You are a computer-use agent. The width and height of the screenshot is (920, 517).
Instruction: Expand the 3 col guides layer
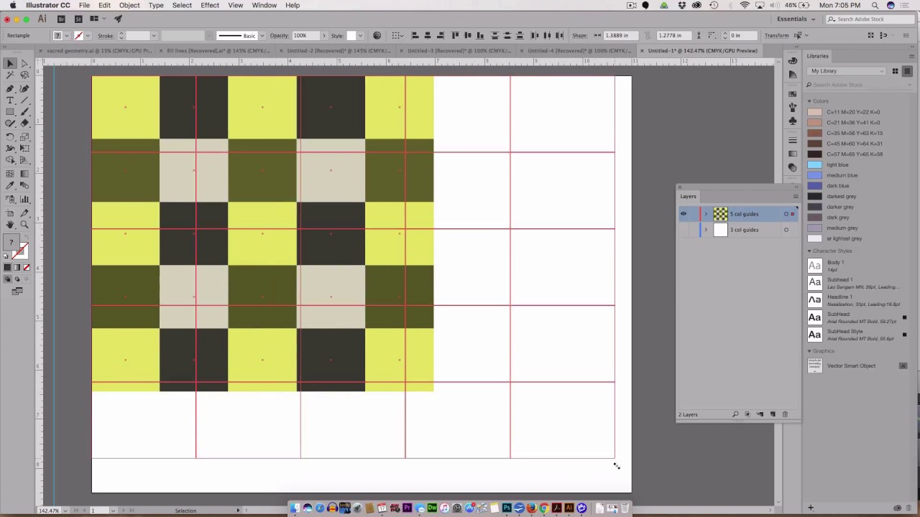(706, 230)
